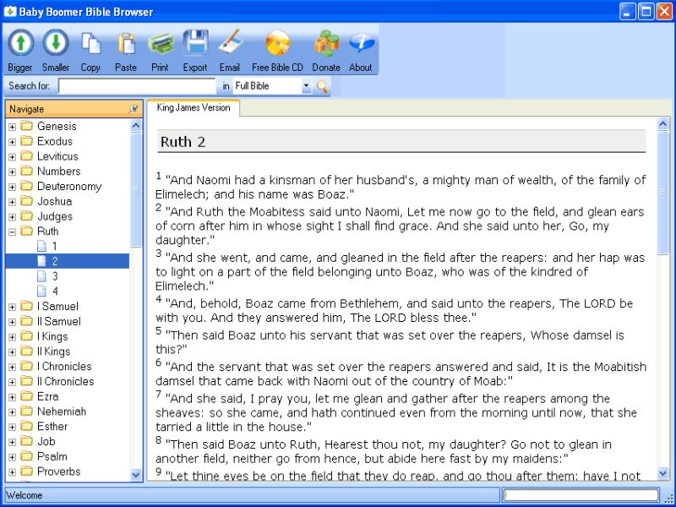Click the Judges folder icon
Image resolution: width=676 pixels, height=507 pixels.
tap(27, 216)
